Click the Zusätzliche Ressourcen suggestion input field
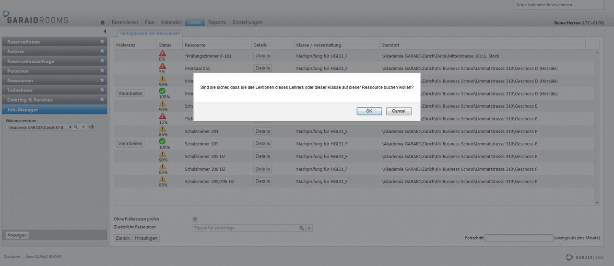 point(245,228)
